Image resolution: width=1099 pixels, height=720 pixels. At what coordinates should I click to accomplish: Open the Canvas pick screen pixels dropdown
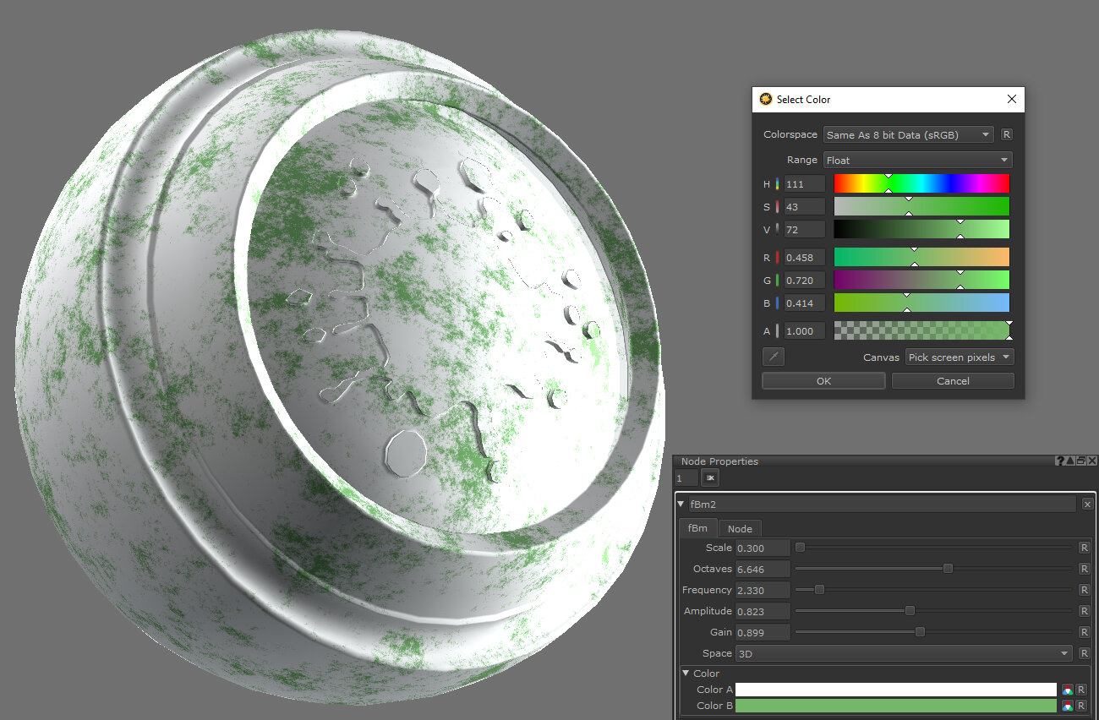pyautogui.click(x=959, y=357)
